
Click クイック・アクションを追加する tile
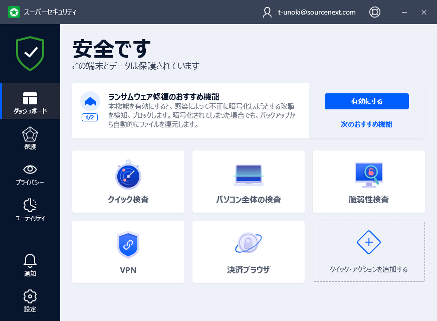click(x=369, y=251)
